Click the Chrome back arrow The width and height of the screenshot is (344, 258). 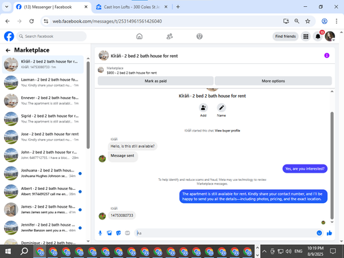click(x=8, y=21)
